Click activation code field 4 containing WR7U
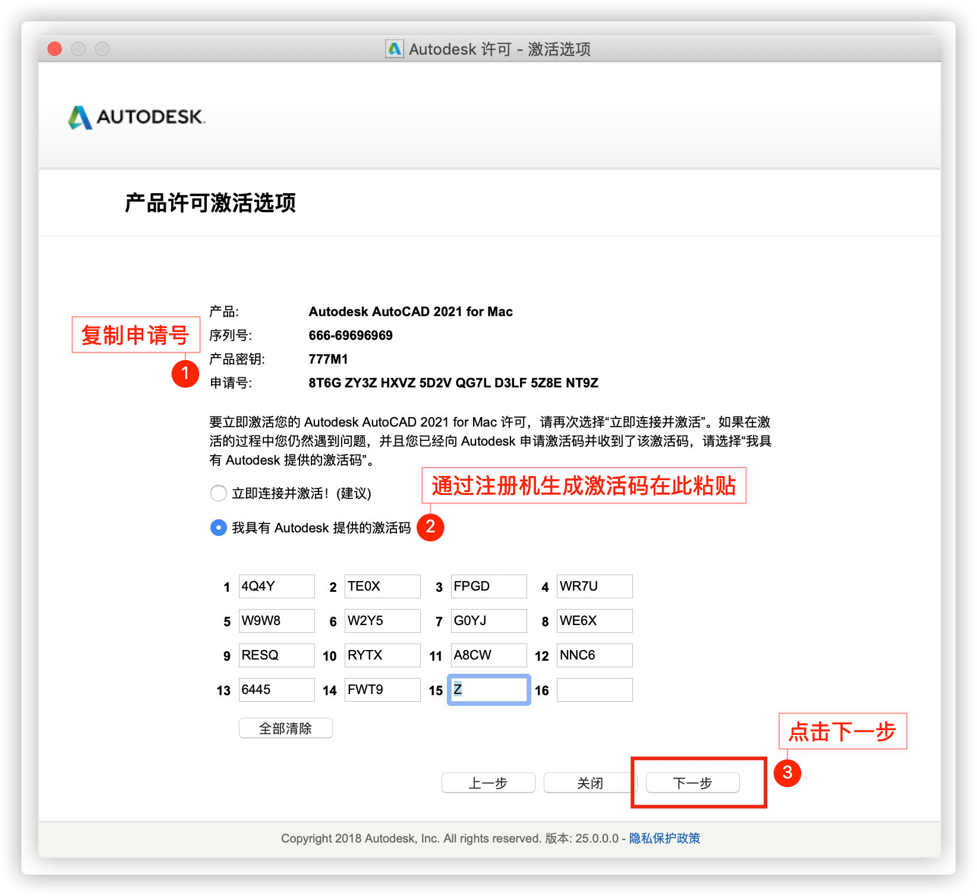 [594, 586]
